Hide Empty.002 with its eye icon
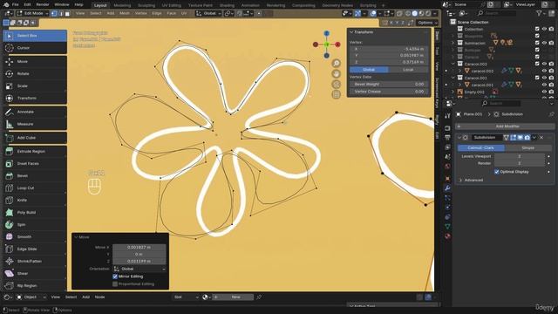 [x=544, y=92]
